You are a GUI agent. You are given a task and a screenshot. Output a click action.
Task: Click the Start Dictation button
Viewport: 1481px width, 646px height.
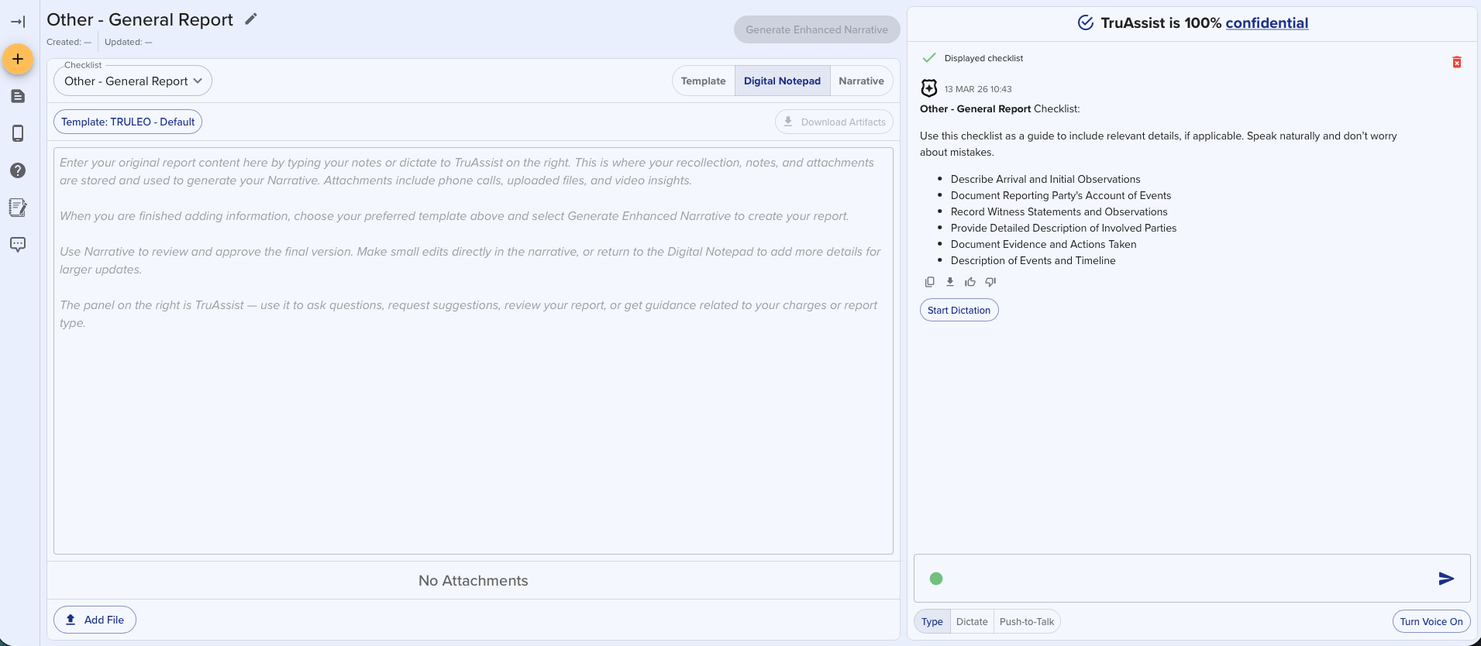[959, 310]
